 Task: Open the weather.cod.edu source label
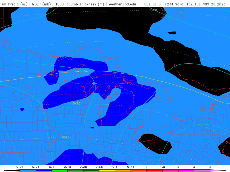click(122, 4)
